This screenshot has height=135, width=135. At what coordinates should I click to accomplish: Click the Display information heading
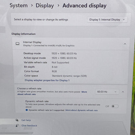coord(23,34)
